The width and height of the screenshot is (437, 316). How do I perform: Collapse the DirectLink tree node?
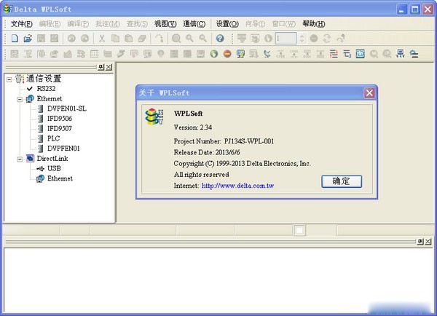[20, 159]
